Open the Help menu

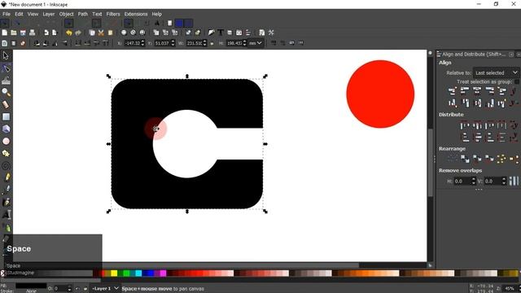point(156,14)
